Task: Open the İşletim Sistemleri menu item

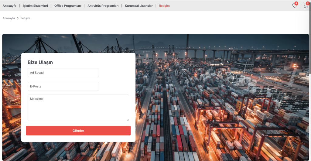Action: pyautogui.click(x=35, y=6)
